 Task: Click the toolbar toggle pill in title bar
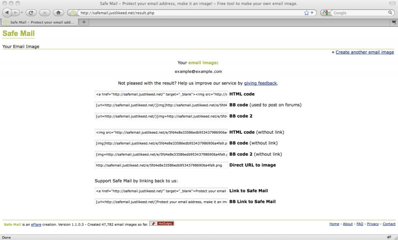pyautogui.click(x=393, y=3)
